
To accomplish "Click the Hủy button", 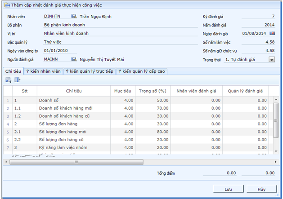I will (x=261, y=189).
